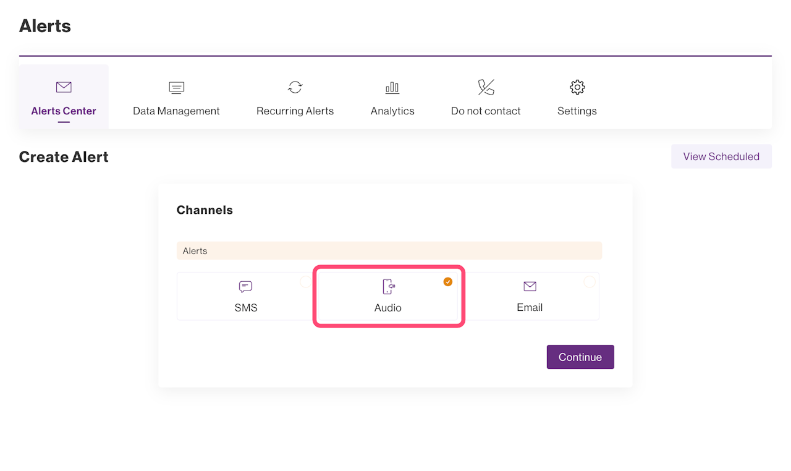
Task: Click the Channels card heading
Action: (x=205, y=210)
